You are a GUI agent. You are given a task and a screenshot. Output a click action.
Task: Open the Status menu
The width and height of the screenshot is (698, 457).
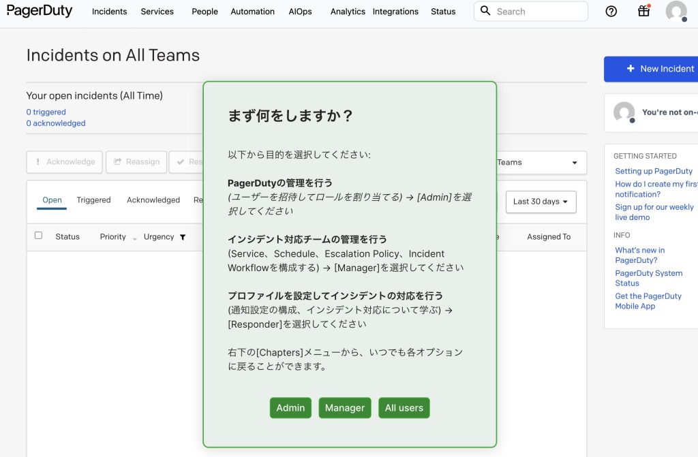[x=443, y=12]
